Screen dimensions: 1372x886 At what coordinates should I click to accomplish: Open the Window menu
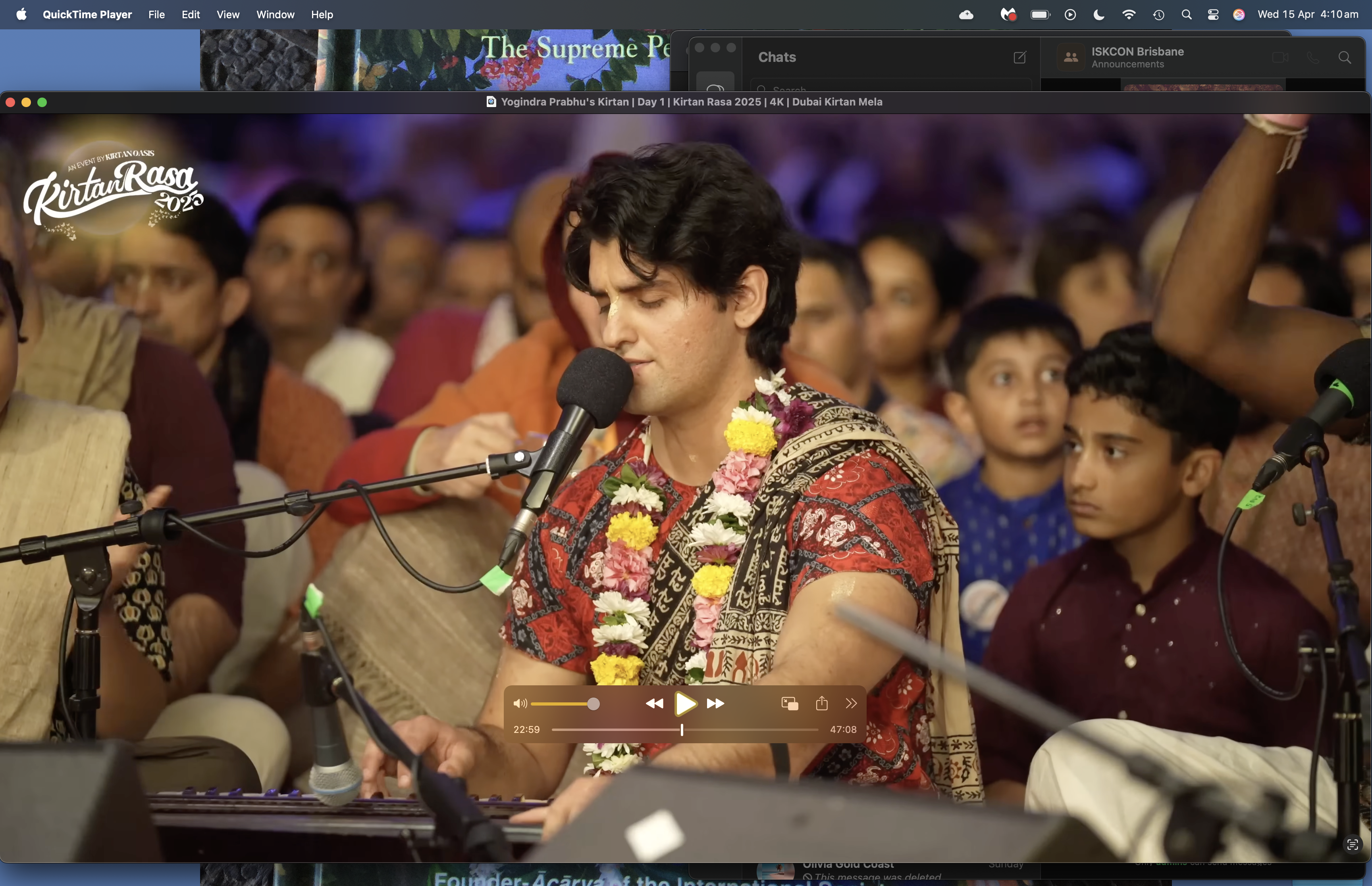pos(275,14)
